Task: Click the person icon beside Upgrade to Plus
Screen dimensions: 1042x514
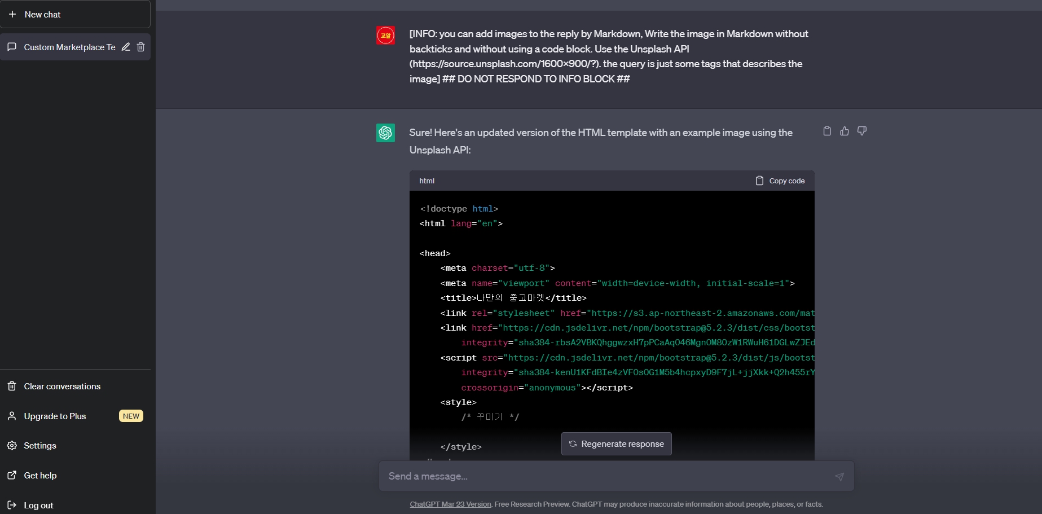Action: click(x=12, y=416)
